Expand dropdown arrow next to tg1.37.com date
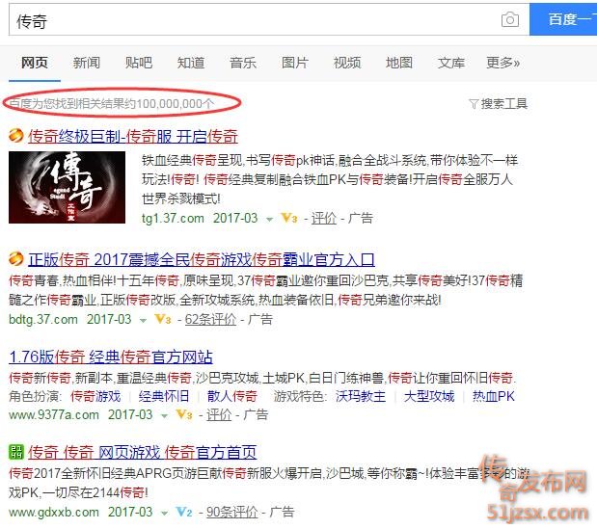This screenshot has width=597, height=529. [269, 220]
